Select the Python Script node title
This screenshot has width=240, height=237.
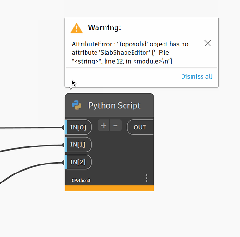pos(114,105)
